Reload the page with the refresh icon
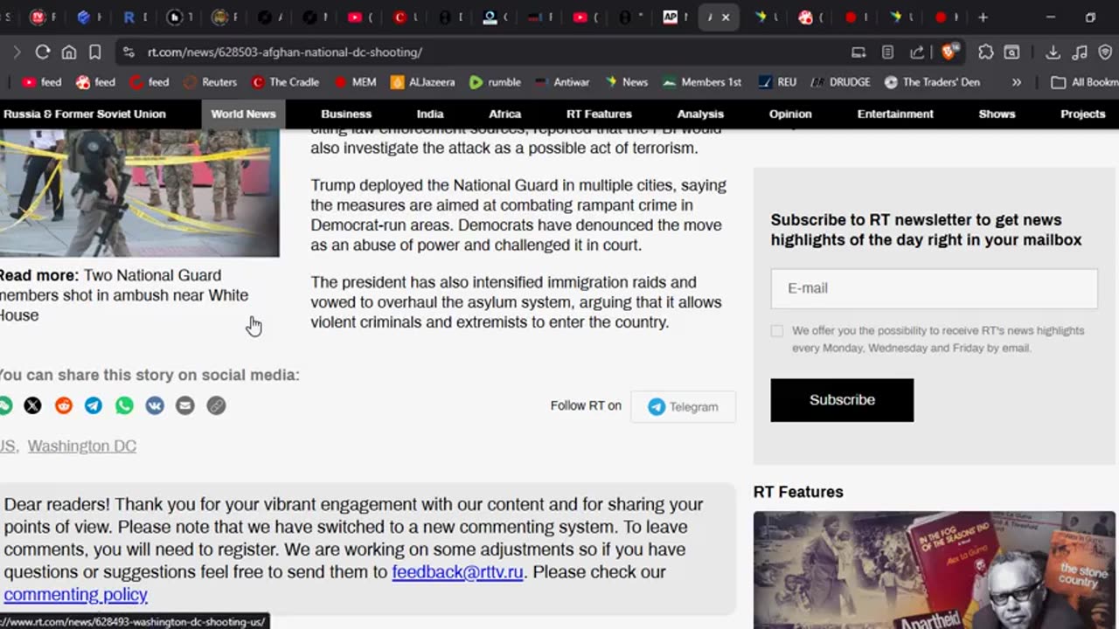1119x629 pixels. pyautogui.click(x=42, y=52)
